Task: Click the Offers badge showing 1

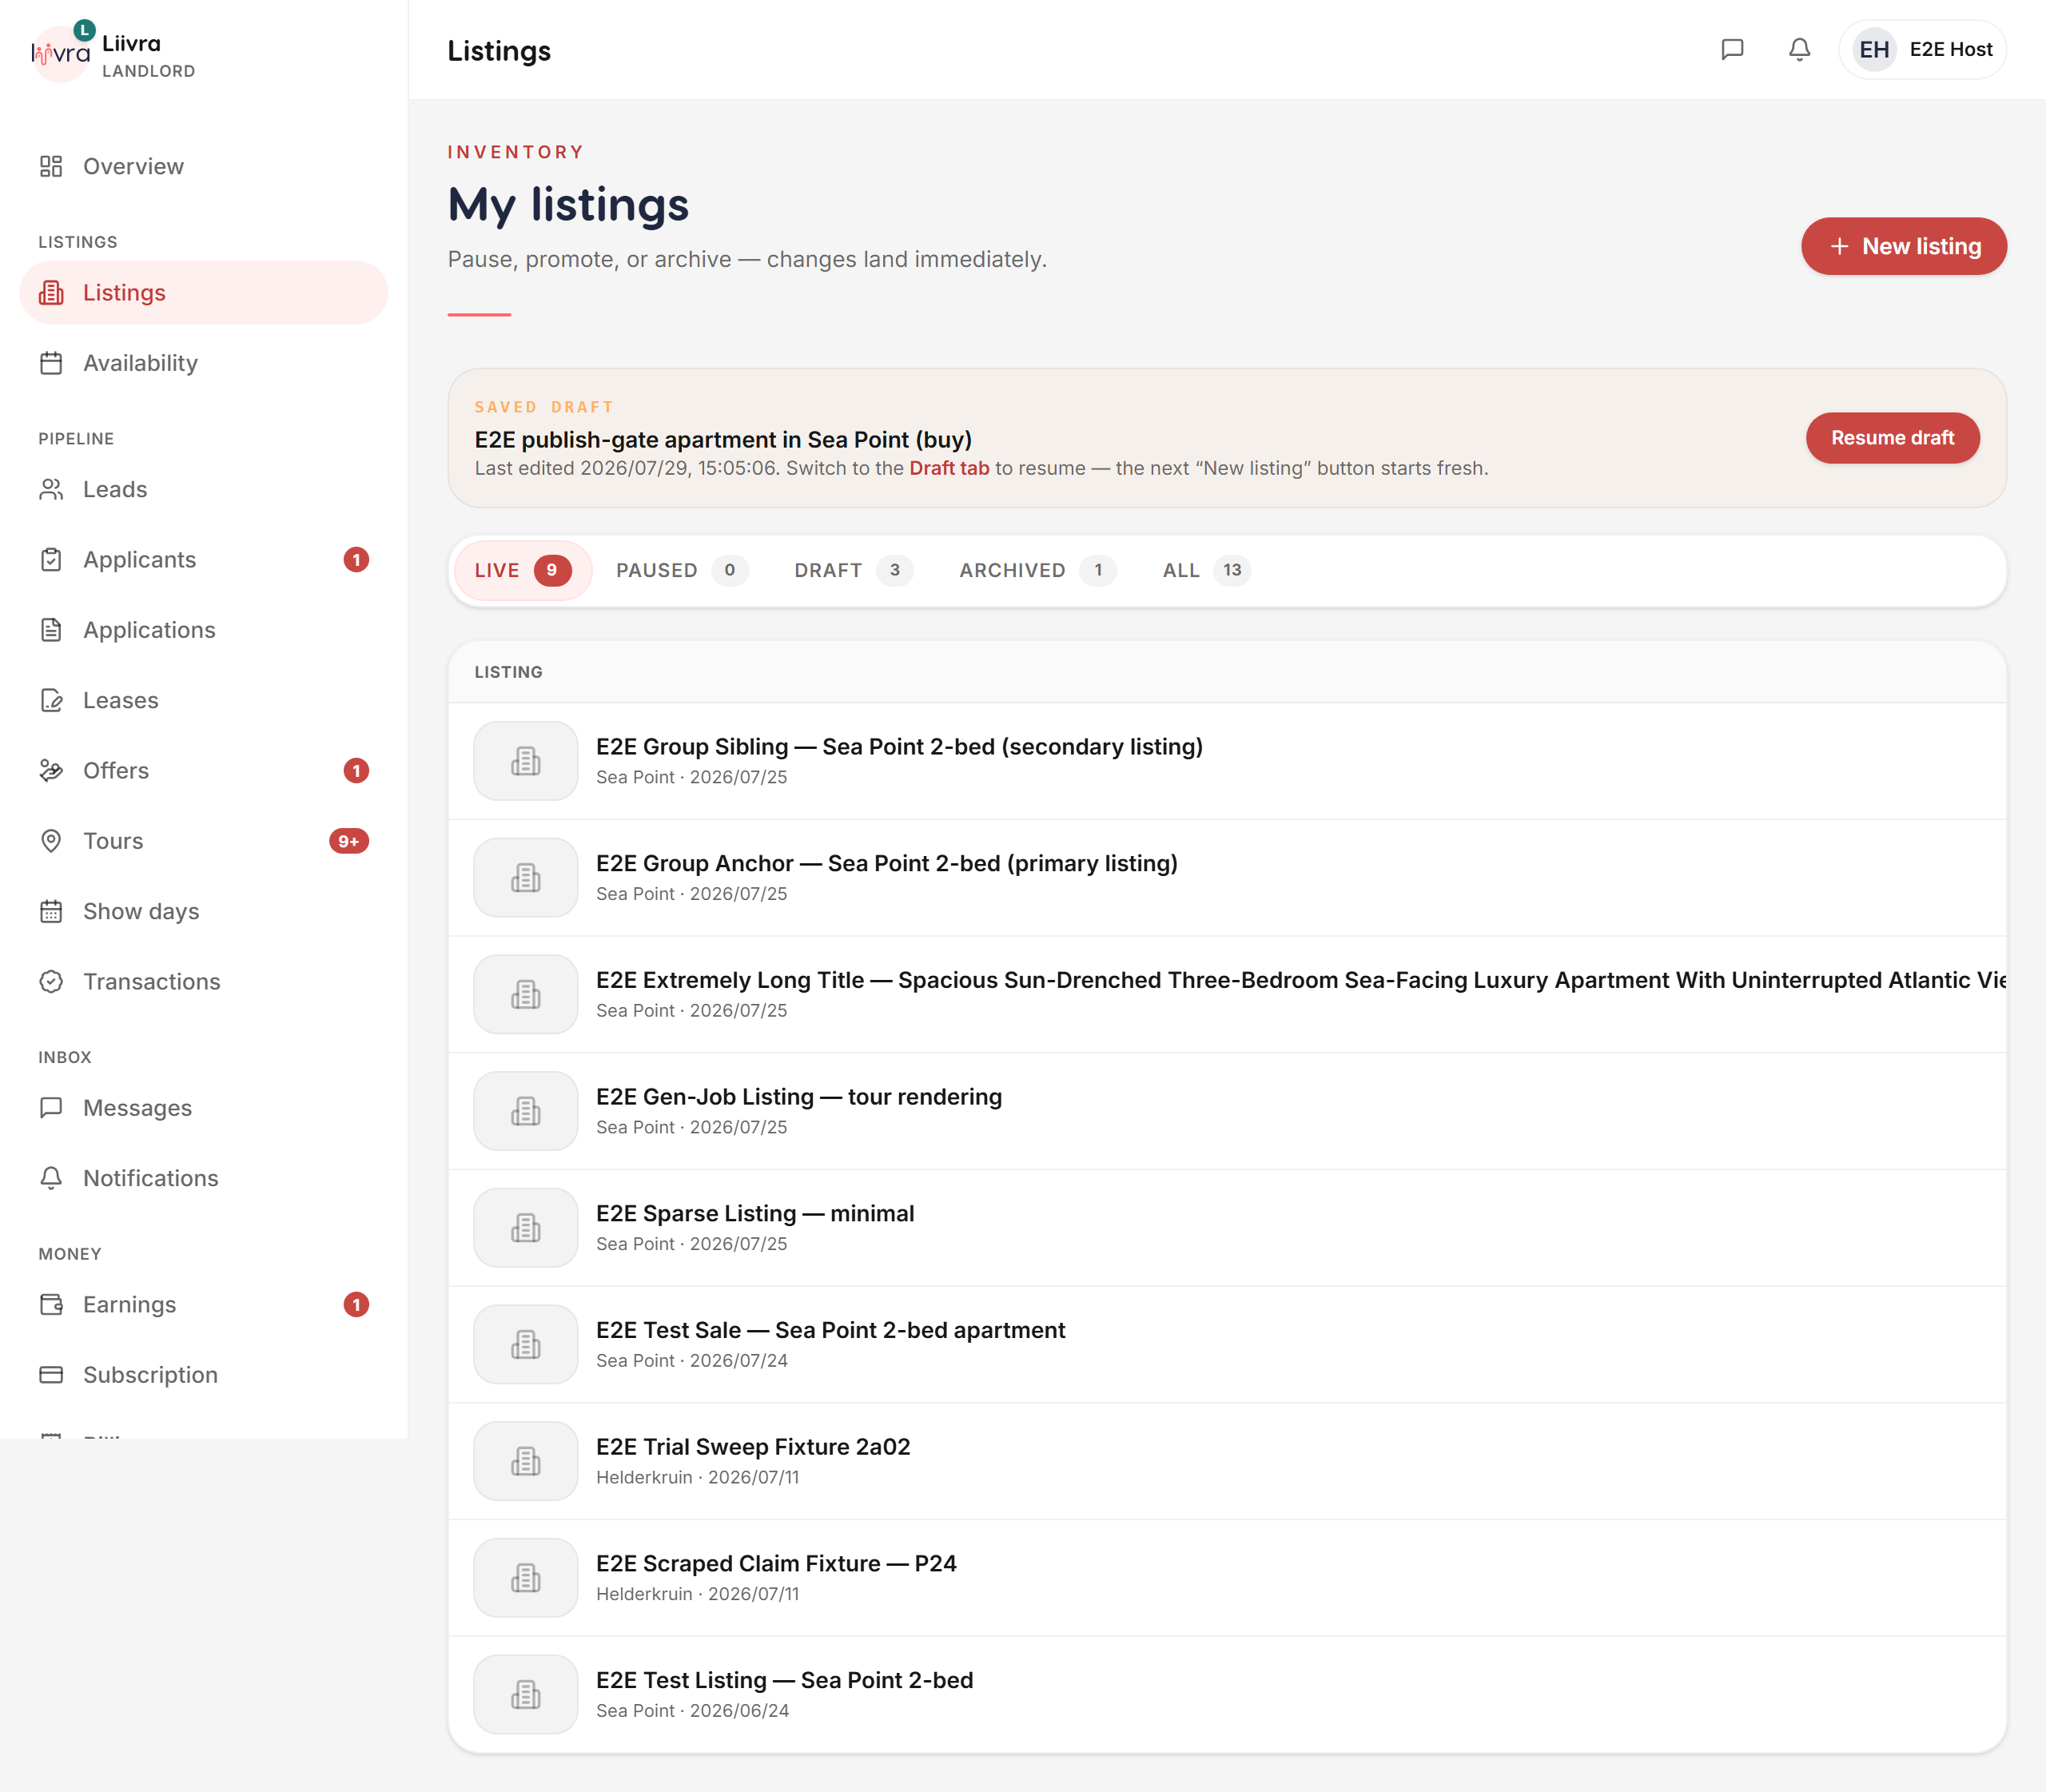Action: [356, 770]
